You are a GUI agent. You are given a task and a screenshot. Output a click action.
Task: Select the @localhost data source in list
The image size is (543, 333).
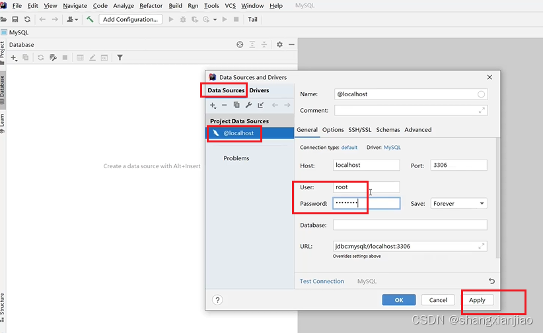pos(250,133)
